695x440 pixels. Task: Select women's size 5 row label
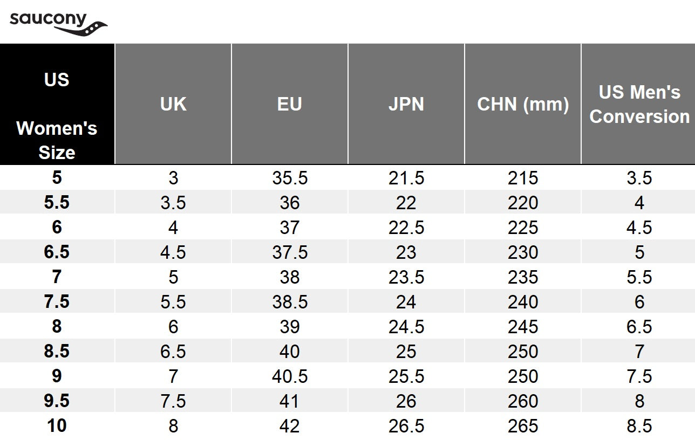(x=57, y=178)
